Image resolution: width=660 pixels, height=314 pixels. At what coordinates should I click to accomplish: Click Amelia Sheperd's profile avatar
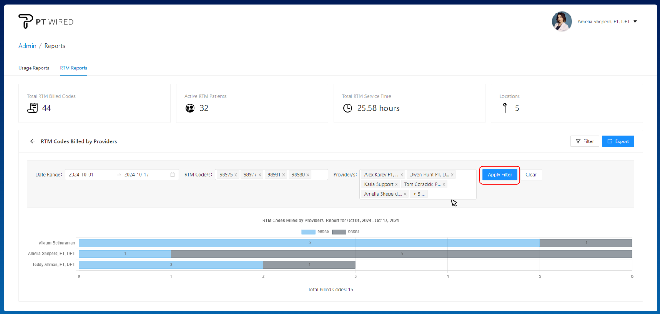(x=561, y=21)
